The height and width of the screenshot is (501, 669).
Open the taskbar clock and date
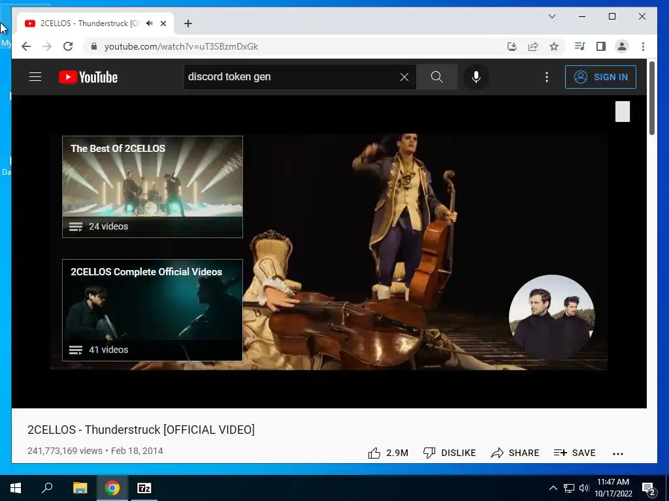tap(613, 488)
